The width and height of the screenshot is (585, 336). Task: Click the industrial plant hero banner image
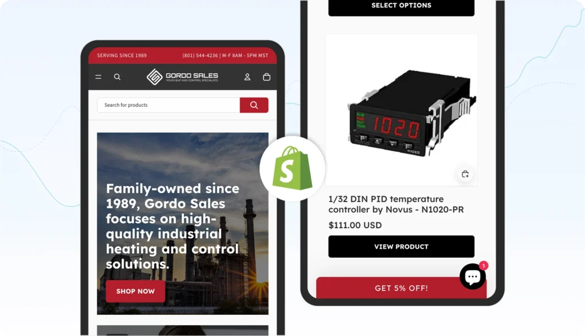[x=182, y=224]
